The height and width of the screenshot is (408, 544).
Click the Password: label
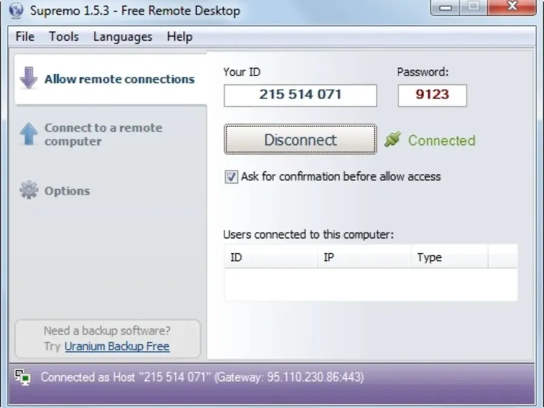click(x=423, y=72)
